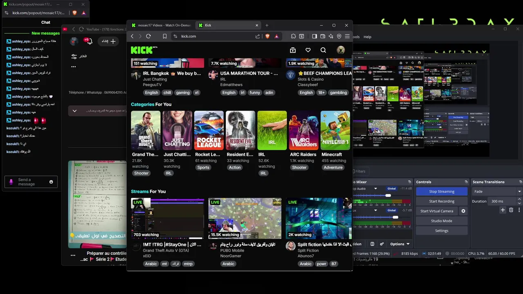Toggle the browser sidebar panel icon
Image resolution: width=523 pixels, height=294 pixels.
(314, 36)
